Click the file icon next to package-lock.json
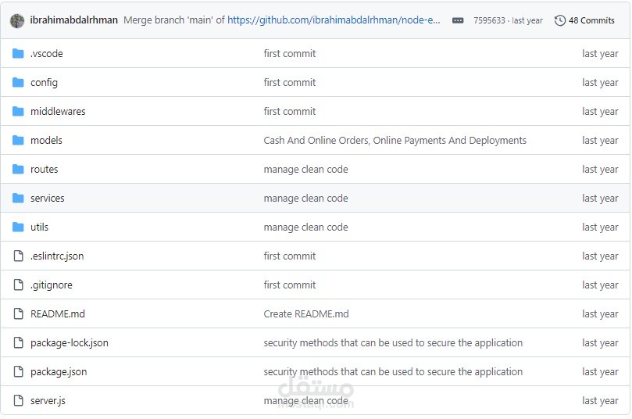Screen dimensions: 632x419 (x=19, y=342)
